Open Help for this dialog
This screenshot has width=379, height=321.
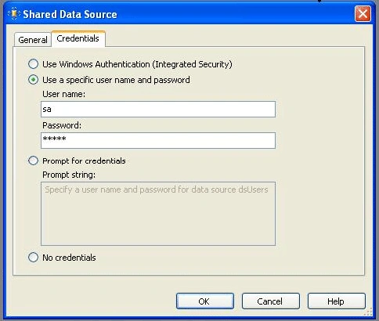337,301
